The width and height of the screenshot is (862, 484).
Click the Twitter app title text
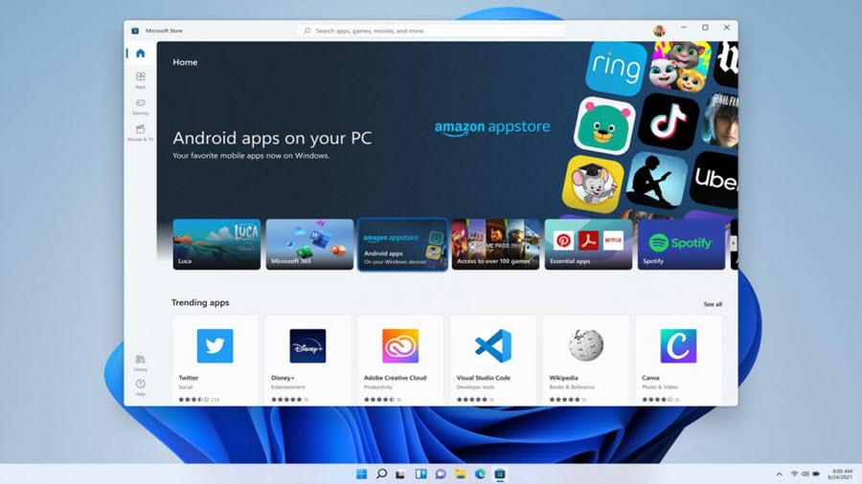point(188,378)
